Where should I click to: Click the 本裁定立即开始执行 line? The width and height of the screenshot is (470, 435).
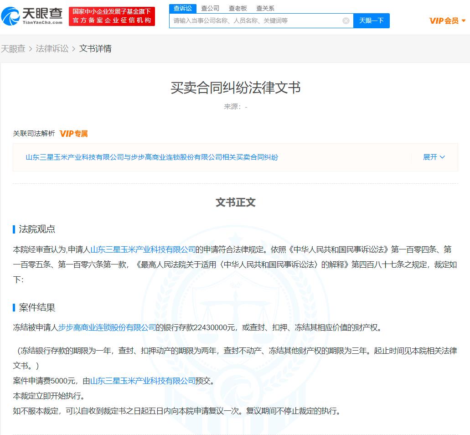pyautogui.click(x=49, y=396)
